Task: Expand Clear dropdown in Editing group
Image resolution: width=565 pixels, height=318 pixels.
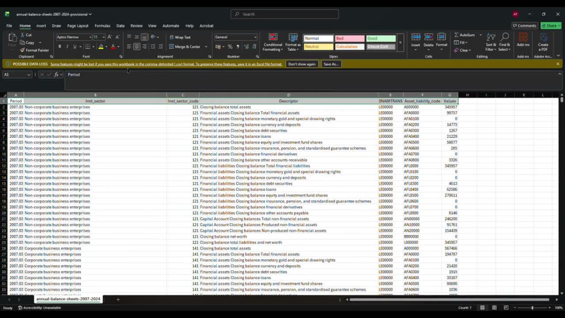Action: [x=470, y=50]
